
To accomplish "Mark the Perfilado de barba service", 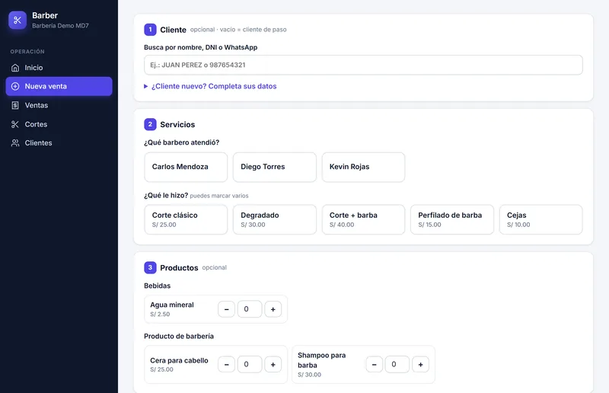I will (x=452, y=219).
